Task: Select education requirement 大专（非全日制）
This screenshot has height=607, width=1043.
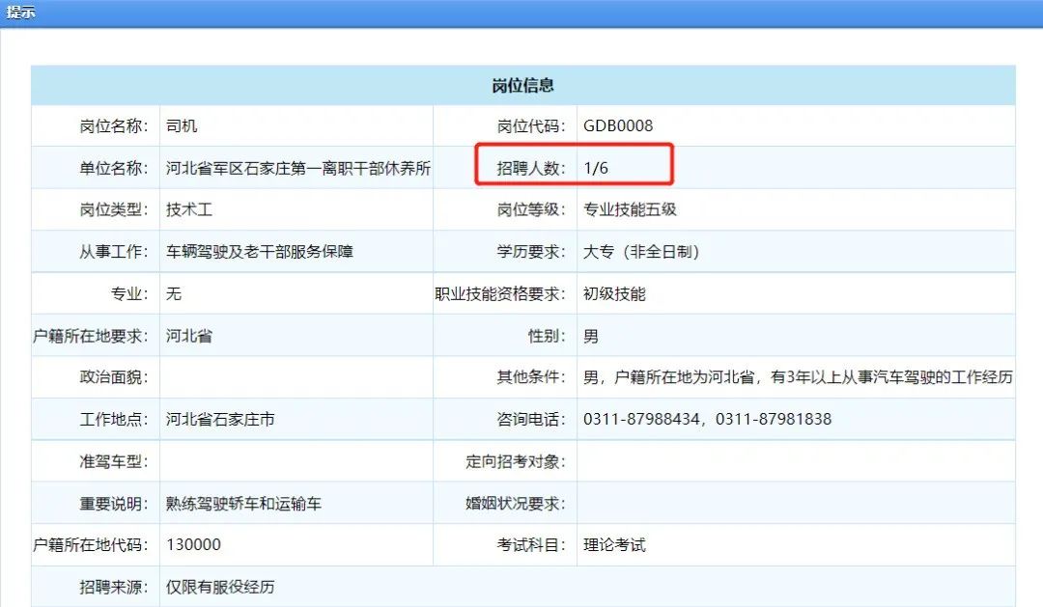Action: pos(641,252)
